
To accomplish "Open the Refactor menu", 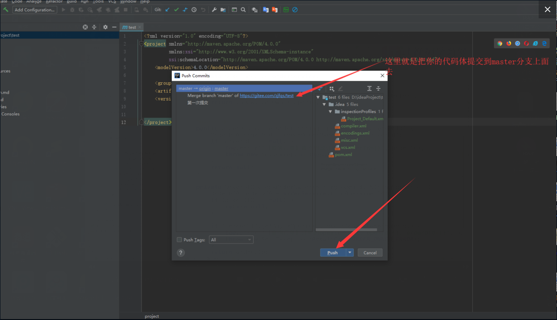I will 54,2.
